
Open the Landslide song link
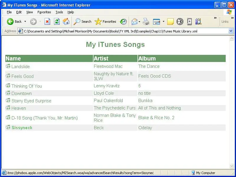tap(20, 67)
